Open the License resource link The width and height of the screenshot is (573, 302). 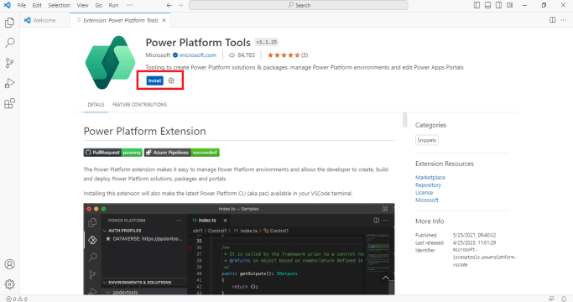[424, 193]
